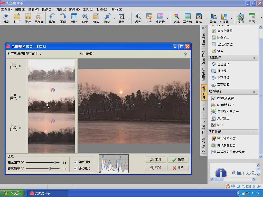
Task: Expand the 裁剪 dropdown arrow
Action: [129, 18]
